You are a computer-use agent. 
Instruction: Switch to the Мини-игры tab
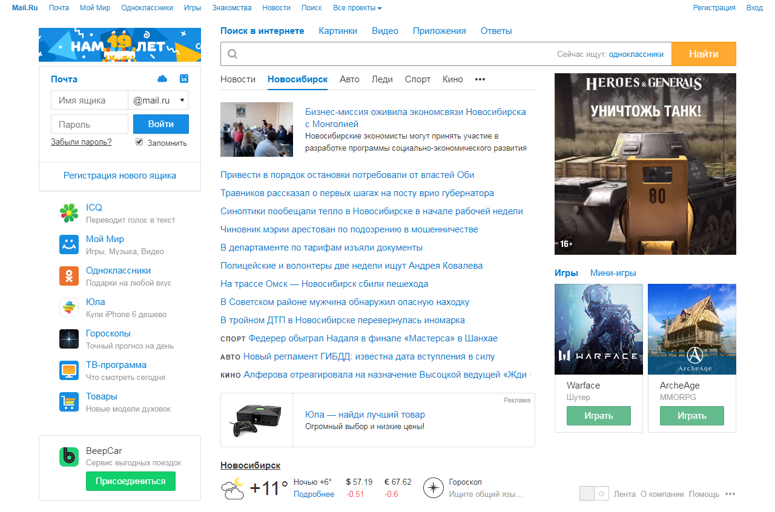[x=613, y=273]
